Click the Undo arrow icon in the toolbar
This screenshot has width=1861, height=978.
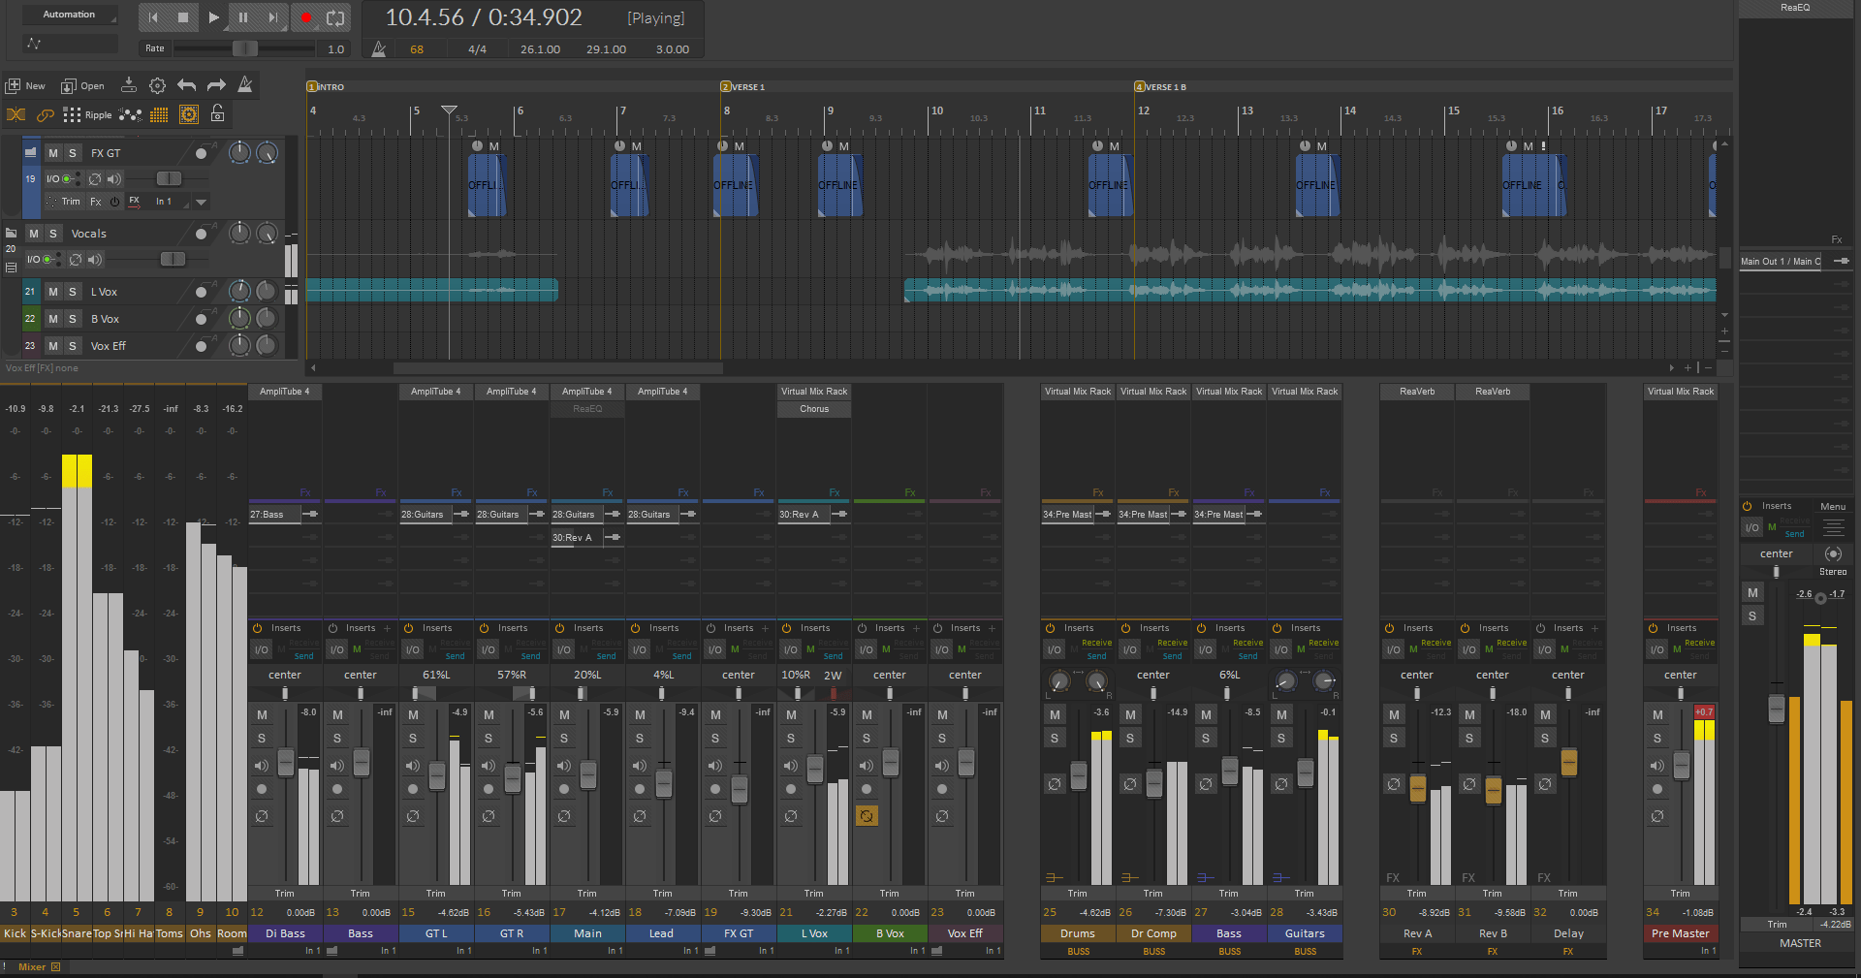[187, 85]
